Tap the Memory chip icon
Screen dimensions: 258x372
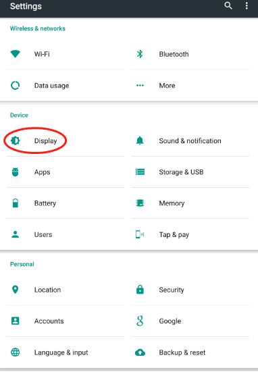coord(140,203)
